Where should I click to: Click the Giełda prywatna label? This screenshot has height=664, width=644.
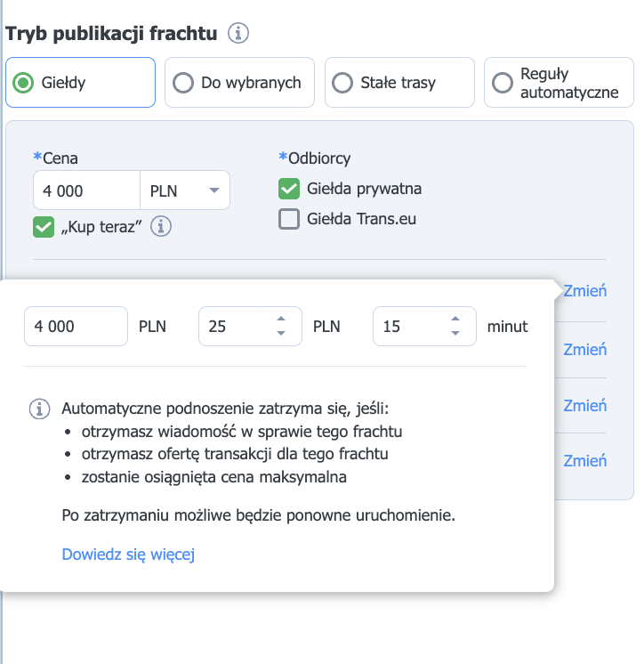point(365,189)
